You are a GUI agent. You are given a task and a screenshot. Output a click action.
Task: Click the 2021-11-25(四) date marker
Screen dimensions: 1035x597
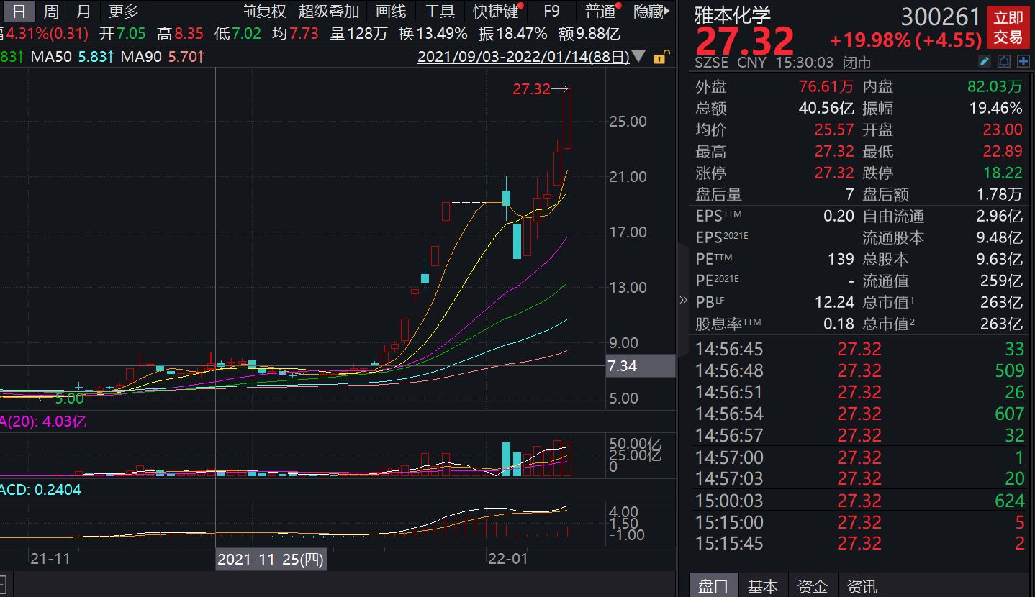point(271,559)
